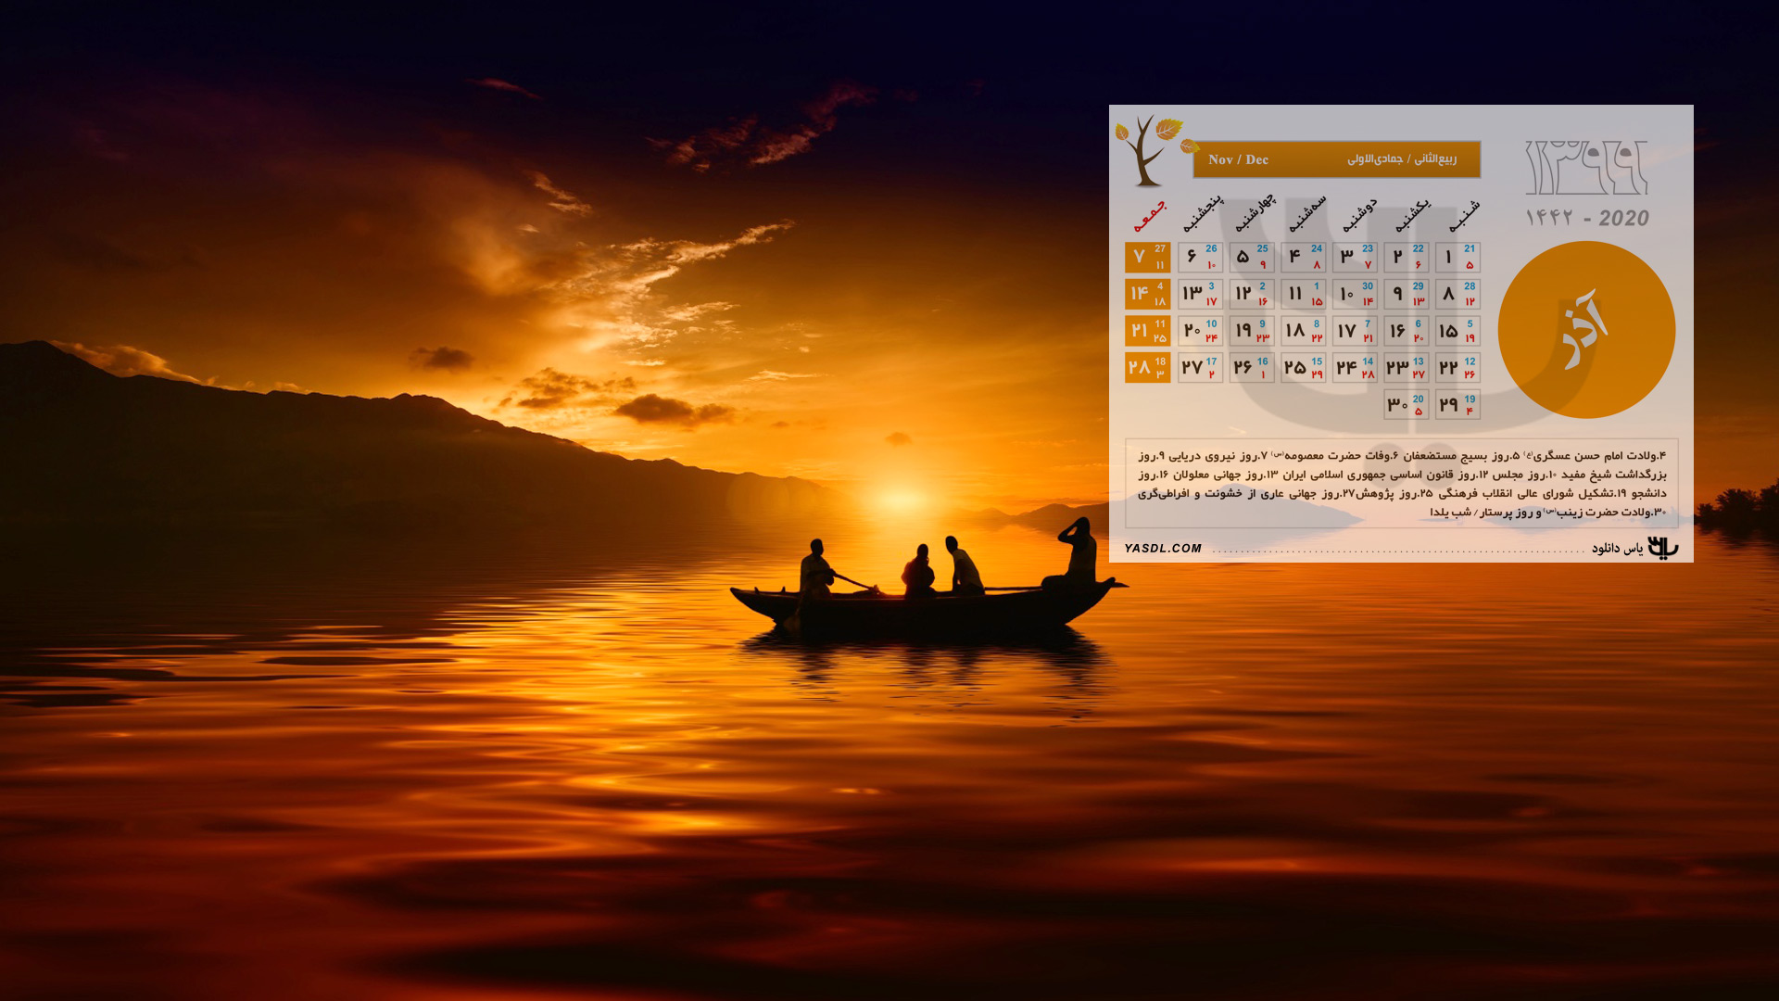Select day ۲ in the calendar grid
The image size is (1779, 1001).
[1407, 257]
